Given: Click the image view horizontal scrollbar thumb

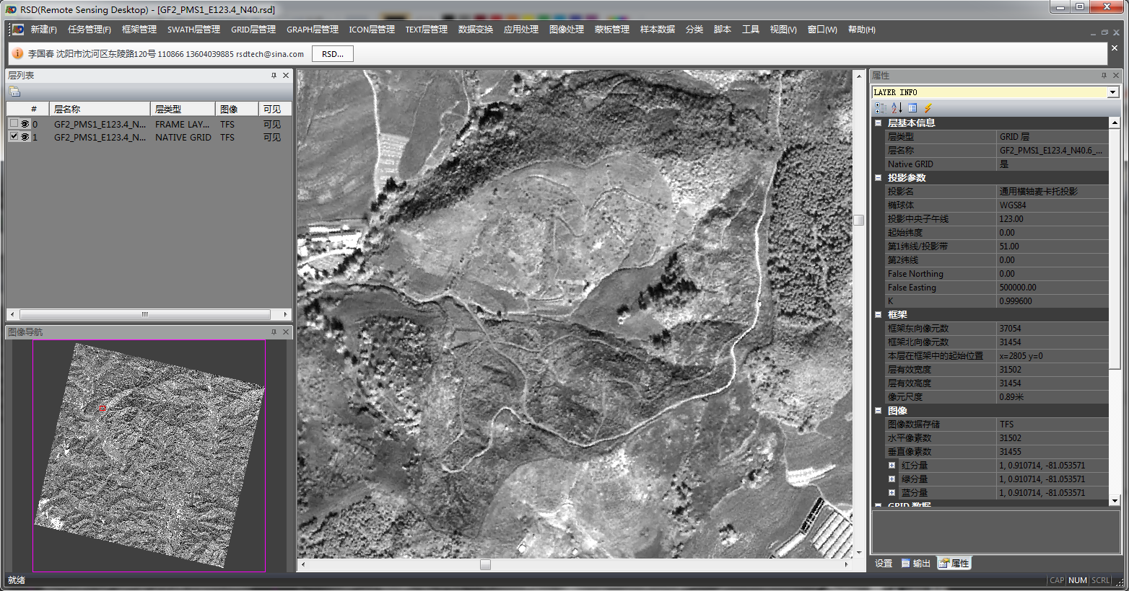Looking at the screenshot, I should (x=486, y=564).
